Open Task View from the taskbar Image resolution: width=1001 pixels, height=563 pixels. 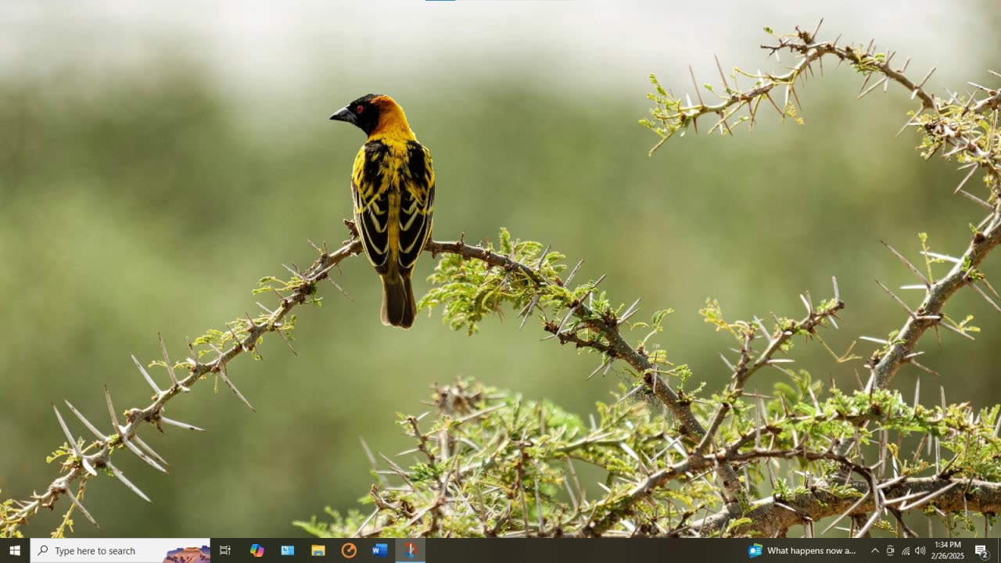pyautogui.click(x=225, y=550)
